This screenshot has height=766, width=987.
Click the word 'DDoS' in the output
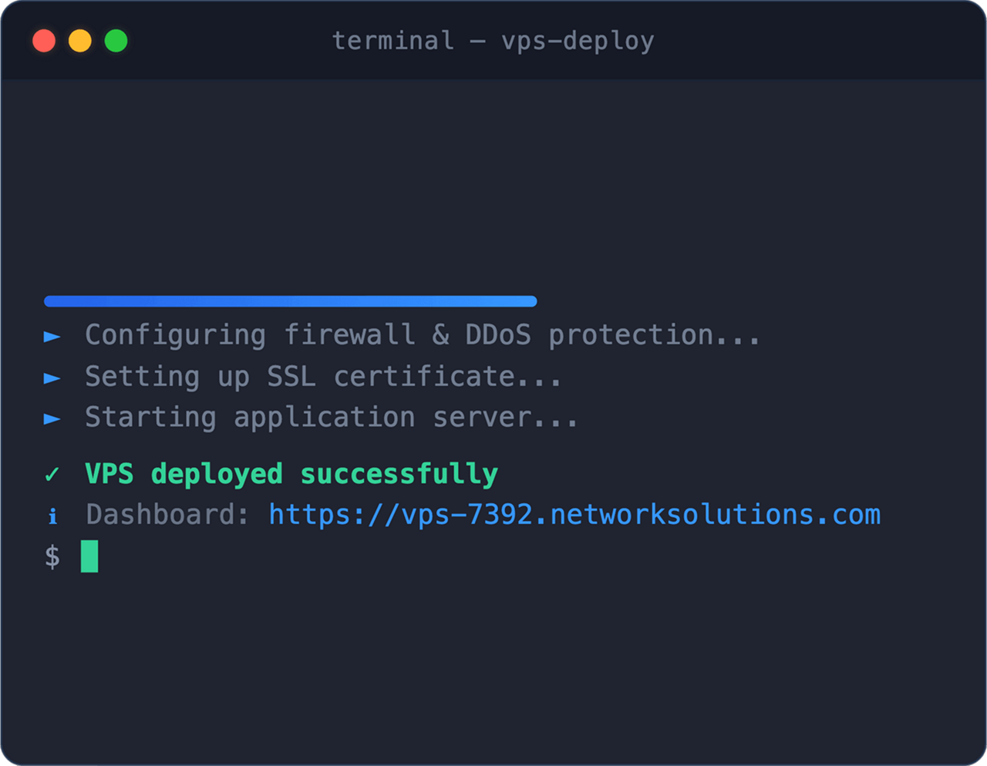point(498,335)
